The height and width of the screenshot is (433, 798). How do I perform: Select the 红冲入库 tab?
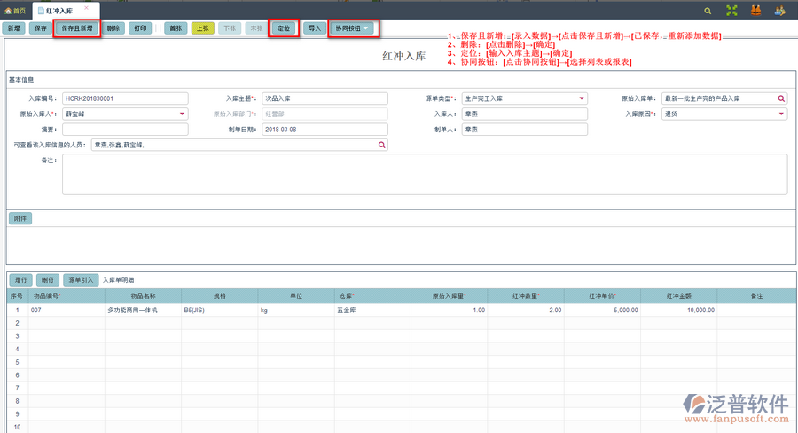pyautogui.click(x=59, y=11)
